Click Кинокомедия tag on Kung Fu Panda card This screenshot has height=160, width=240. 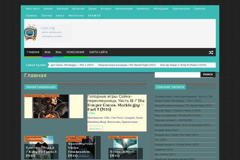click(x=33, y=137)
